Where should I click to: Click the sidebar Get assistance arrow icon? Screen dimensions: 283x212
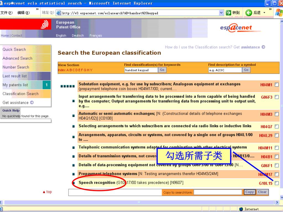(x=32, y=102)
